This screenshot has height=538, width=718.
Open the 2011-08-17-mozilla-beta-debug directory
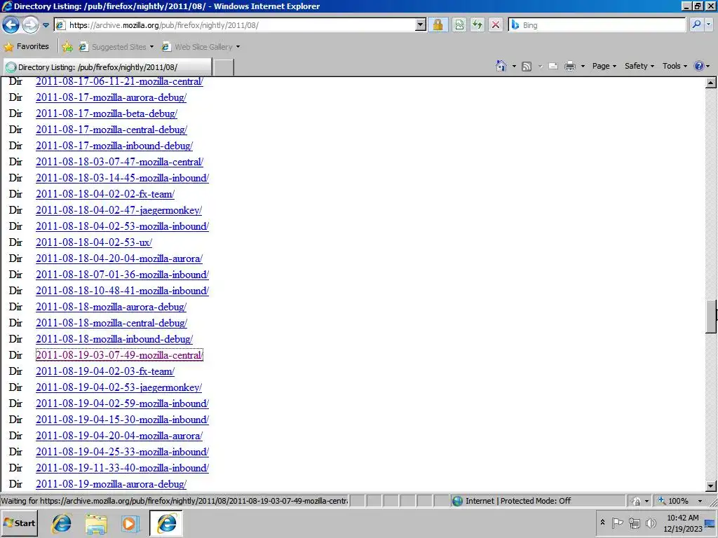tap(107, 113)
